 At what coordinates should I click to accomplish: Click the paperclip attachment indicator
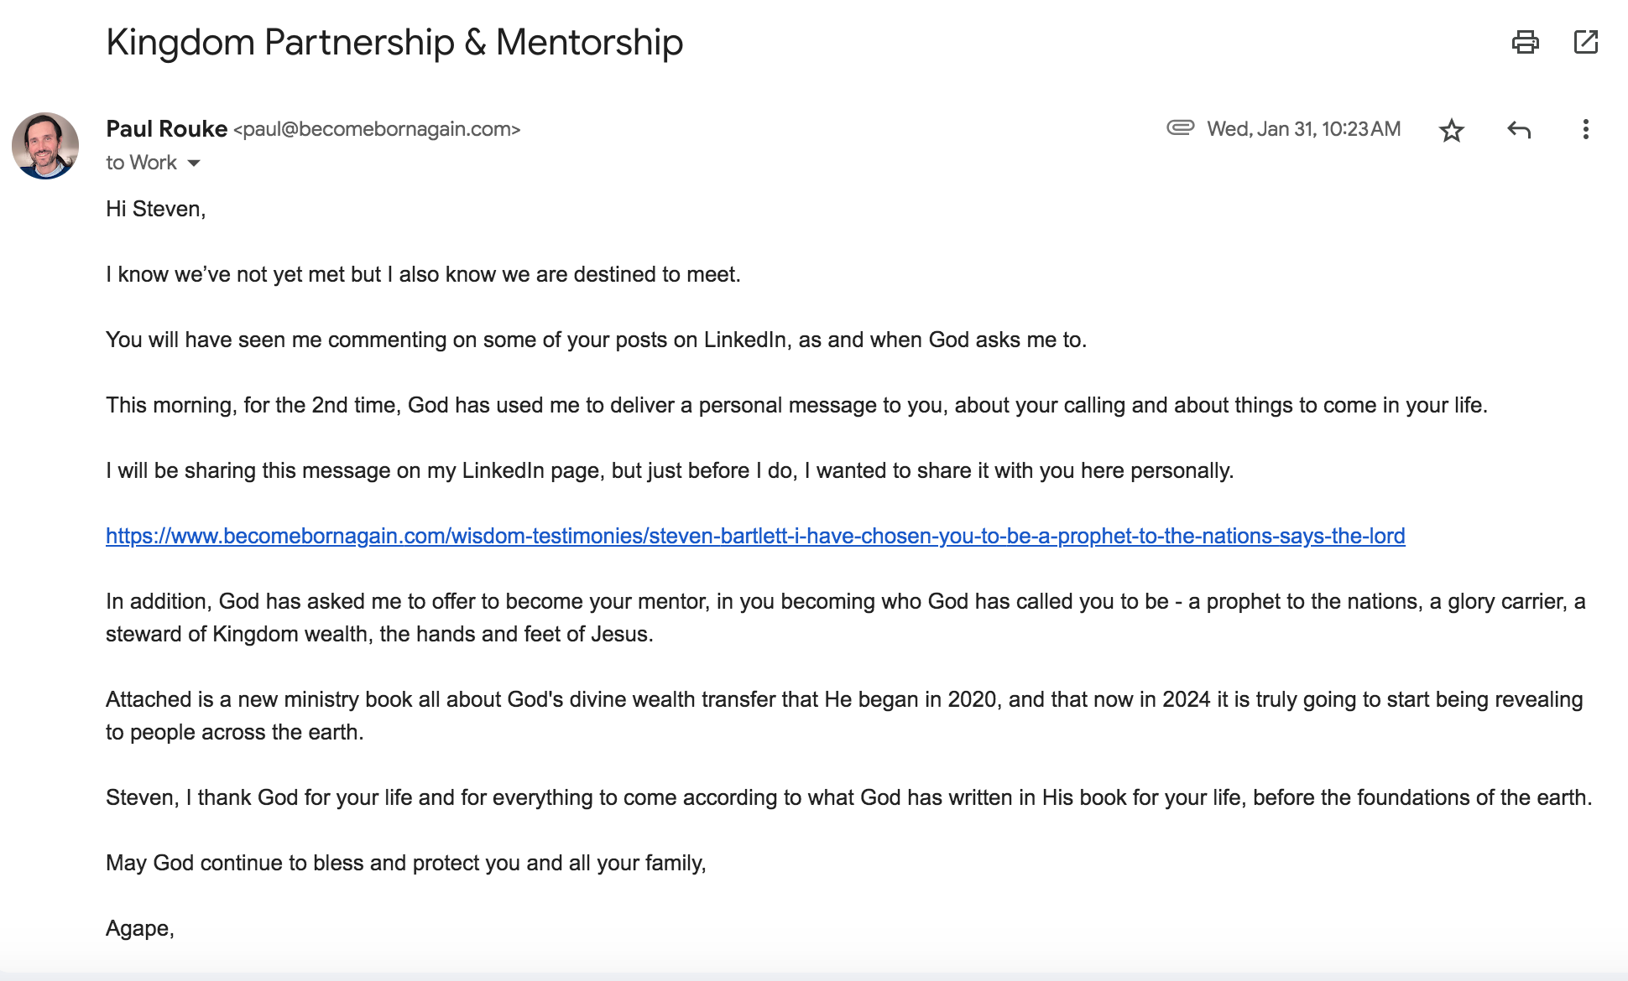(x=1180, y=128)
